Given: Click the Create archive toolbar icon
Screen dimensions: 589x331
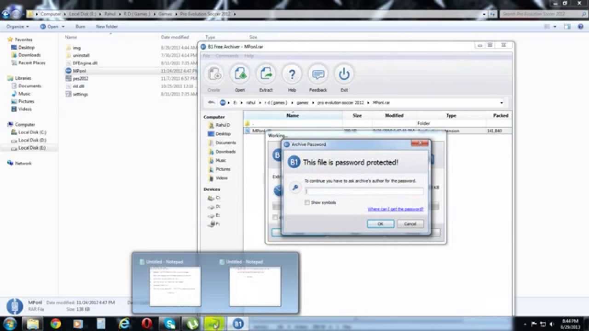Looking at the screenshot, I should click(214, 74).
